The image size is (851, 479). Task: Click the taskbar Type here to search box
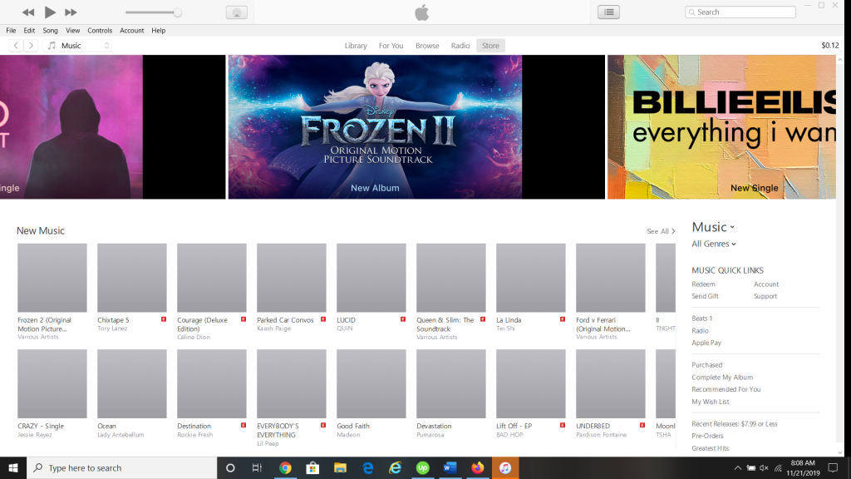[x=122, y=467]
